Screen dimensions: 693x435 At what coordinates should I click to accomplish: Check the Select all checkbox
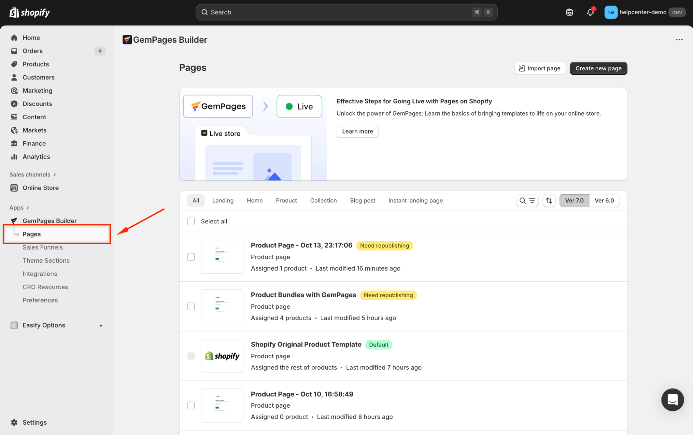[x=191, y=221]
